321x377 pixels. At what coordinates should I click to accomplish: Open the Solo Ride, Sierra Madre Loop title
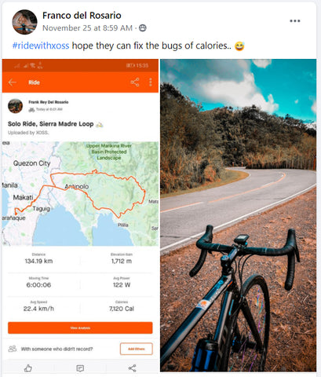click(51, 124)
